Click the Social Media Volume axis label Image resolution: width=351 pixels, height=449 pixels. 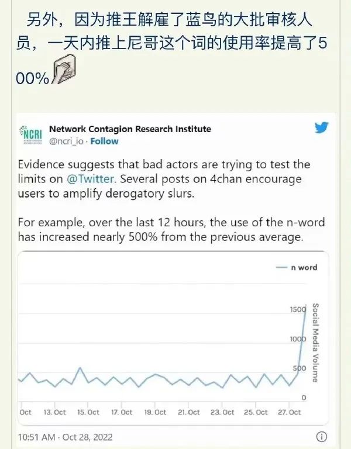(x=315, y=342)
